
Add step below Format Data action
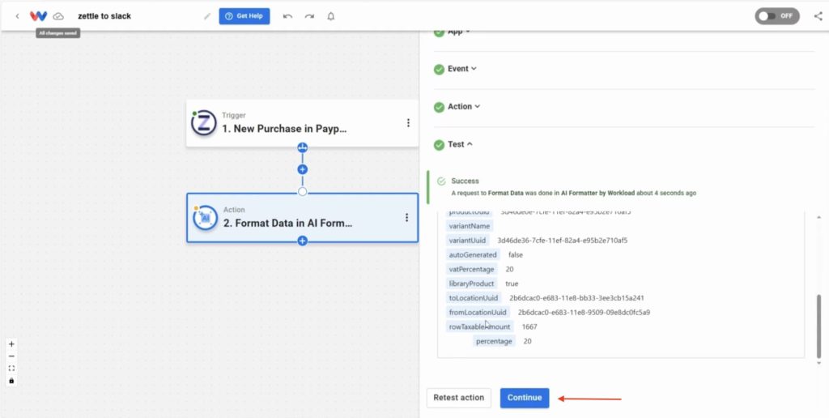303,241
